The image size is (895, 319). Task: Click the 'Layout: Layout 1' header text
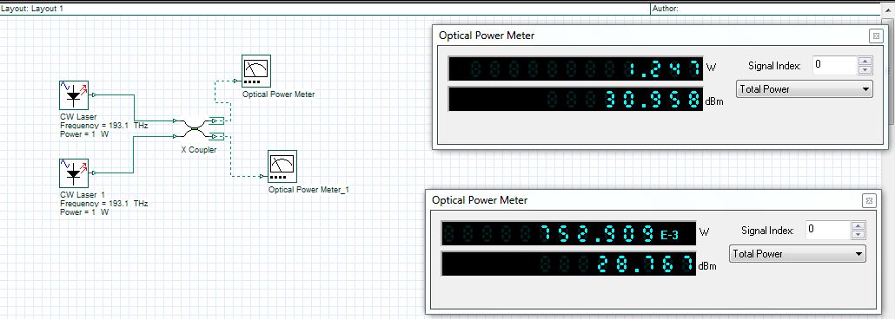32,9
